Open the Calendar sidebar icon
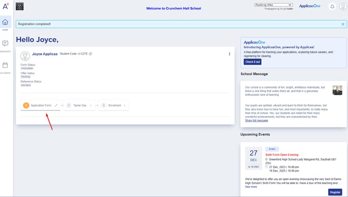The height and width of the screenshot is (197, 348). click(5, 65)
